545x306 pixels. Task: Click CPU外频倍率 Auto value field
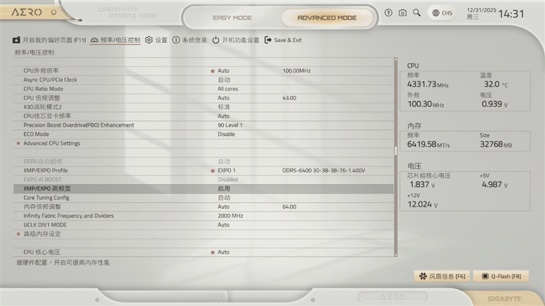(x=223, y=71)
